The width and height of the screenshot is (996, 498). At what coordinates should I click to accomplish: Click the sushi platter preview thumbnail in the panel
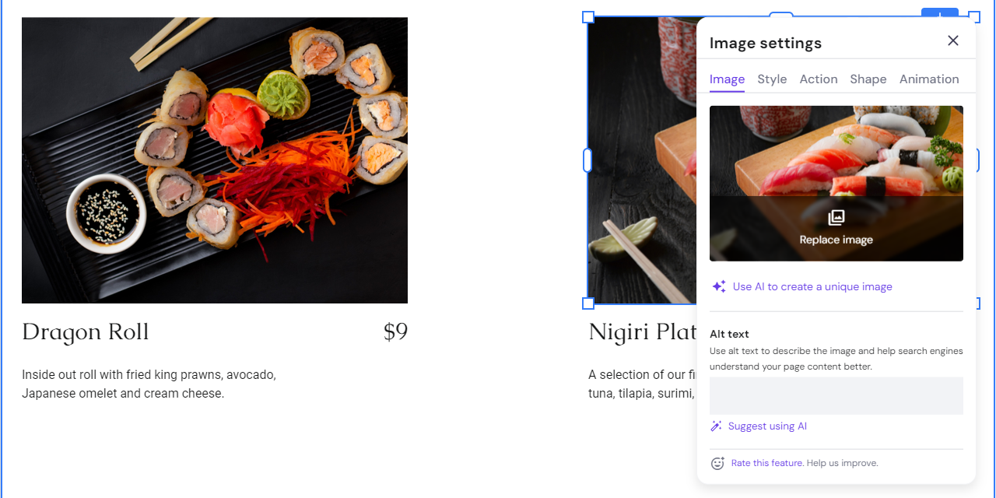point(836,148)
